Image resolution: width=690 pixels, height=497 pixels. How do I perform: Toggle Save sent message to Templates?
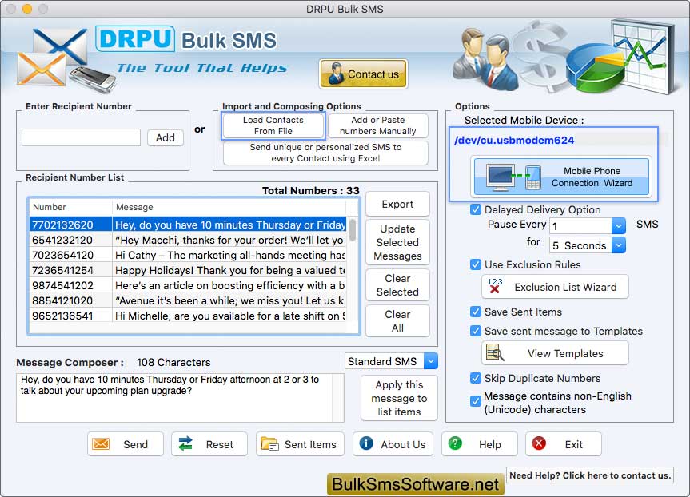click(475, 330)
